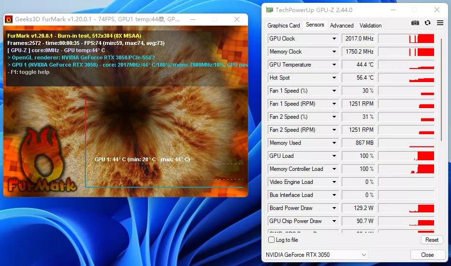Open the Memory Clock sensor dropdown
Viewport: 451px width, 266px height.
point(334,52)
